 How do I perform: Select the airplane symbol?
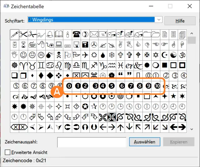85,55
